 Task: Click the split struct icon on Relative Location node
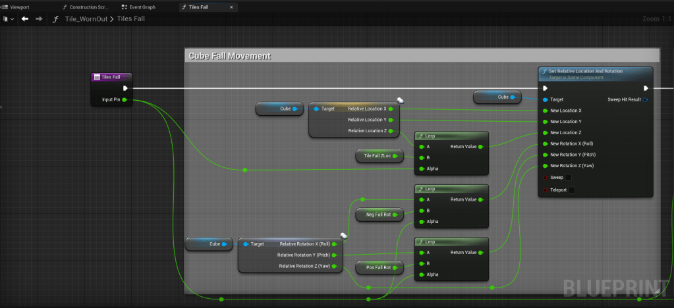(x=400, y=101)
